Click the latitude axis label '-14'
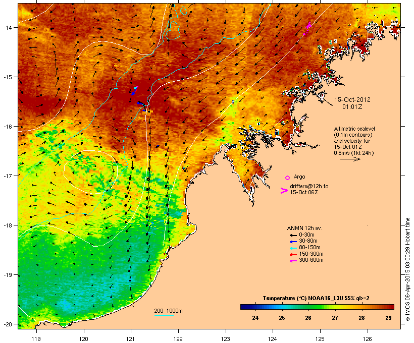 (x=7, y=27)
